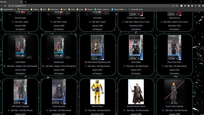
Task: Click '19 - Star Wars: Knights of the Old Republic'
Action: (20, 66)
